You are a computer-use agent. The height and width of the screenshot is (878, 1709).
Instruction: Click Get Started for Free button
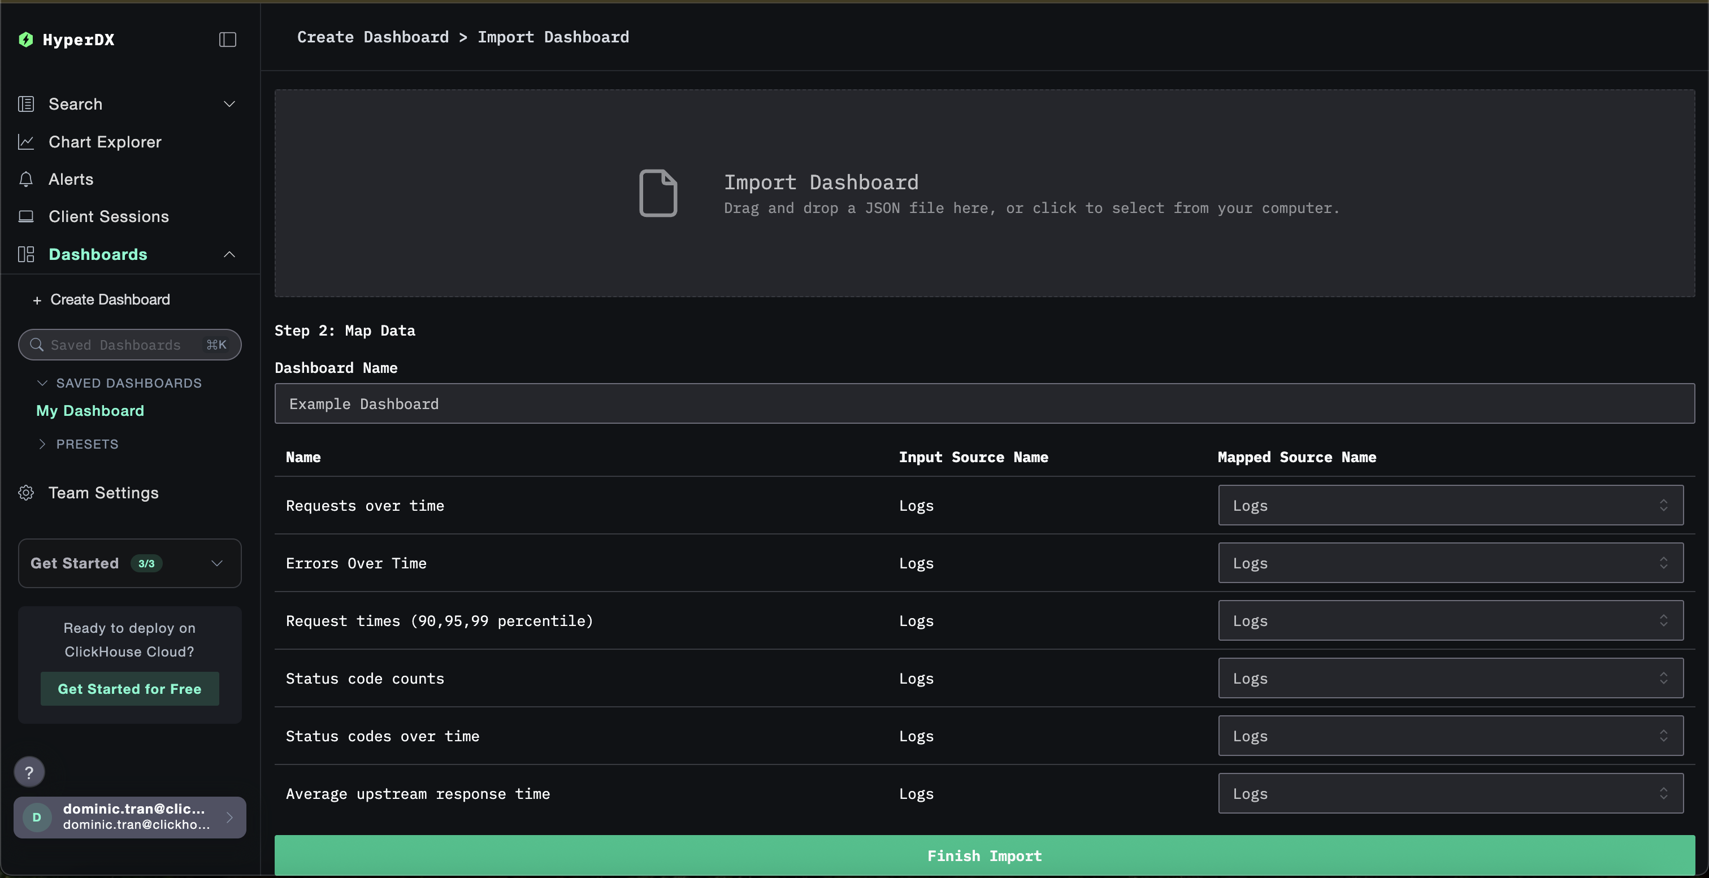pos(129,689)
